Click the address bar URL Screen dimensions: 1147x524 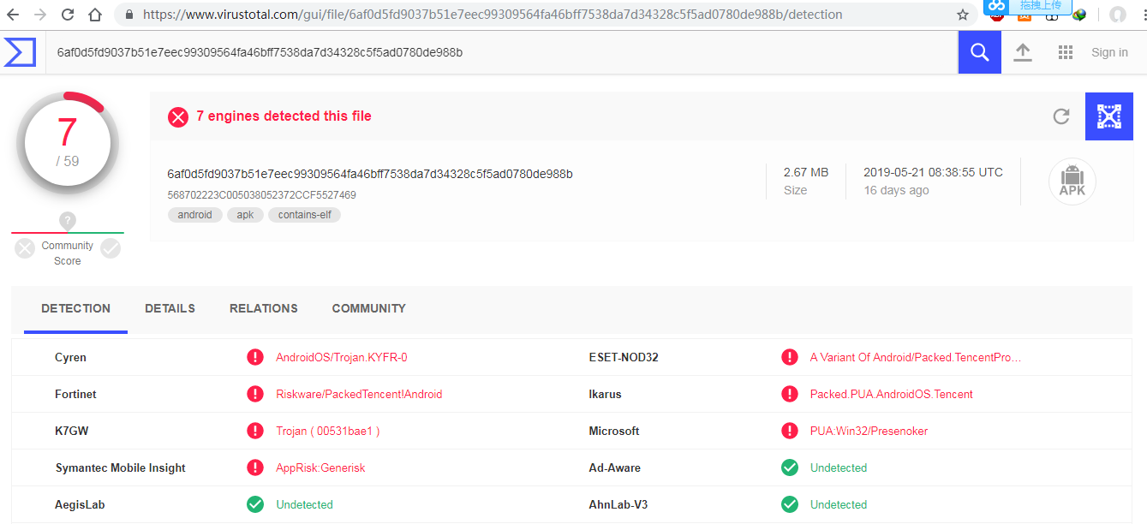tap(493, 15)
